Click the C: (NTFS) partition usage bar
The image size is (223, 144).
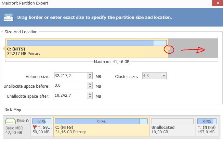[87, 43]
